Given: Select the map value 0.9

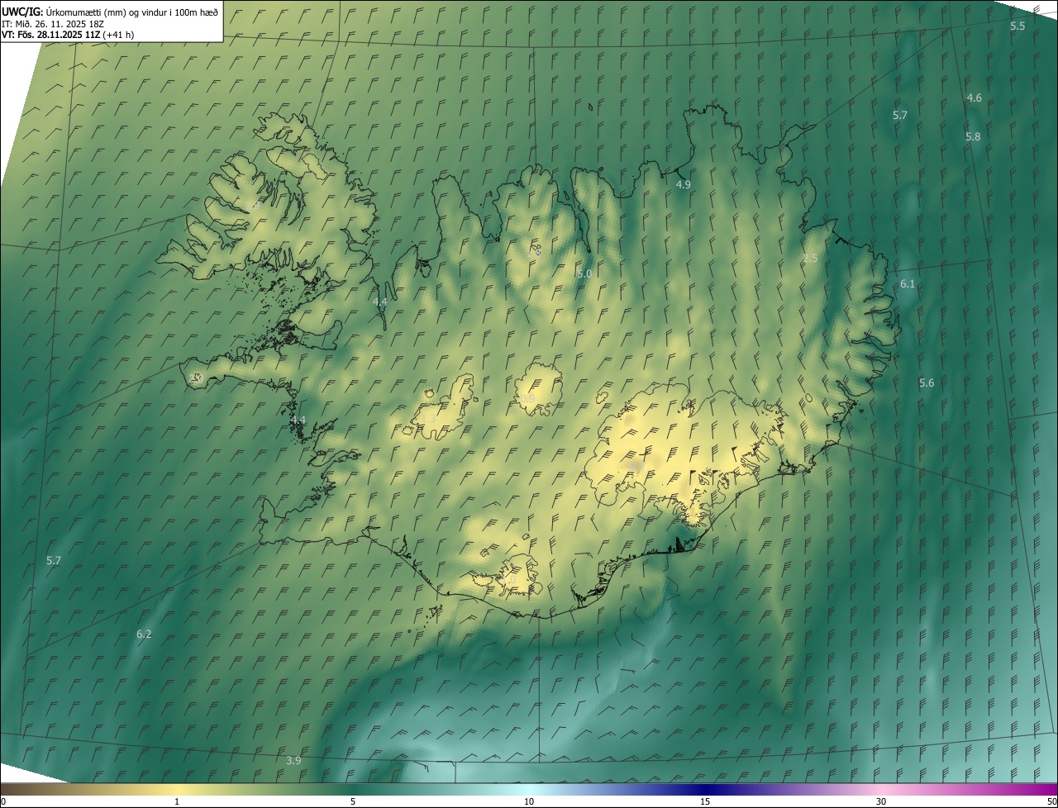Looking at the screenshot, I should [527, 399].
